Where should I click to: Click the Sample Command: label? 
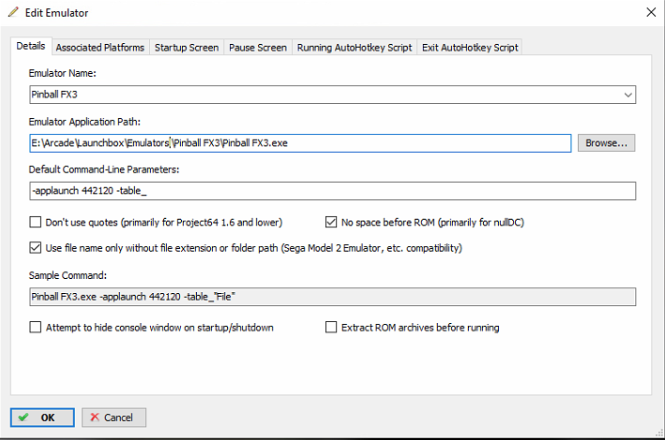click(68, 275)
